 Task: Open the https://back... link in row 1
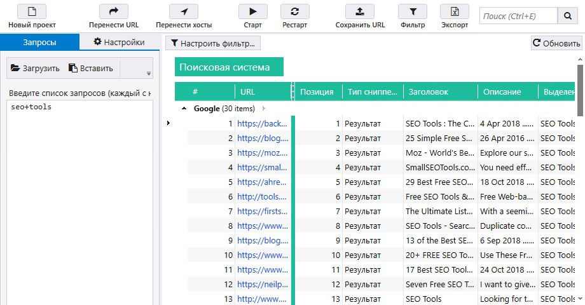click(262, 123)
